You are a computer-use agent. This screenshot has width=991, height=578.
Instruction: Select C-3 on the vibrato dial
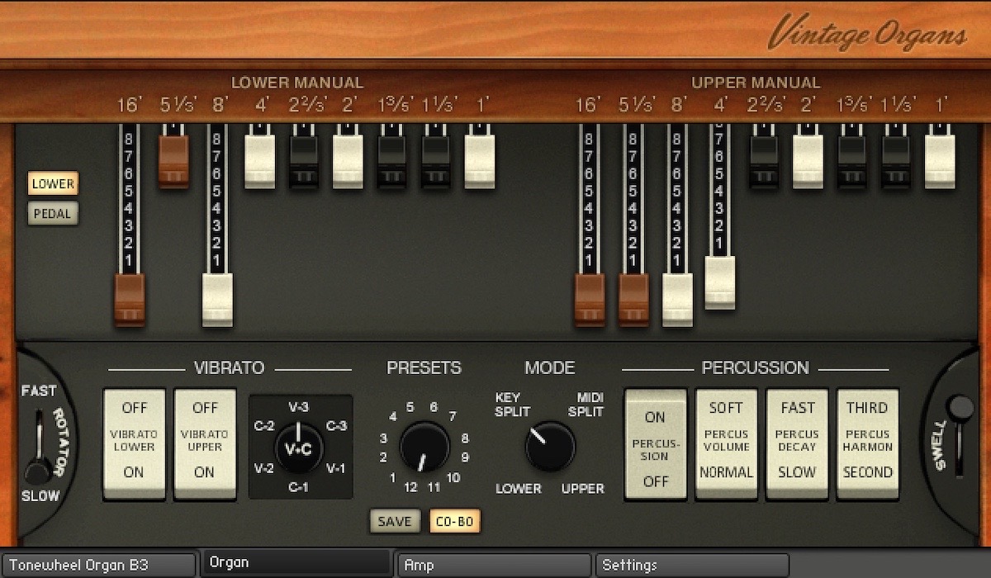tap(336, 426)
